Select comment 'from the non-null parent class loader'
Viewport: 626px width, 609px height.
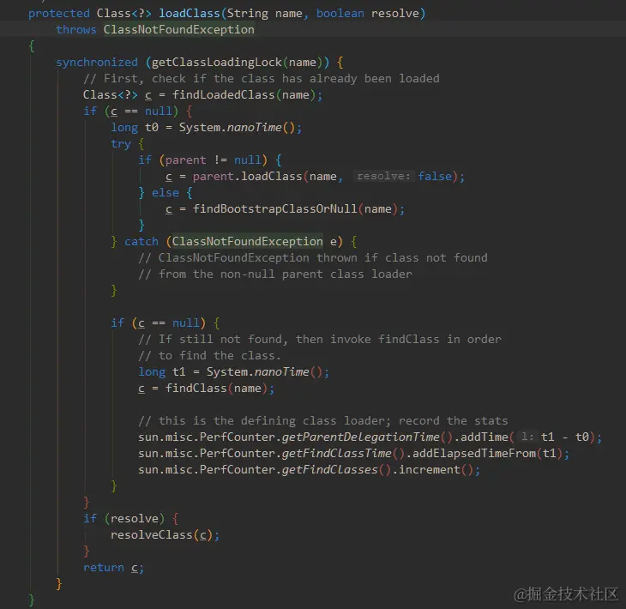[x=275, y=274]
